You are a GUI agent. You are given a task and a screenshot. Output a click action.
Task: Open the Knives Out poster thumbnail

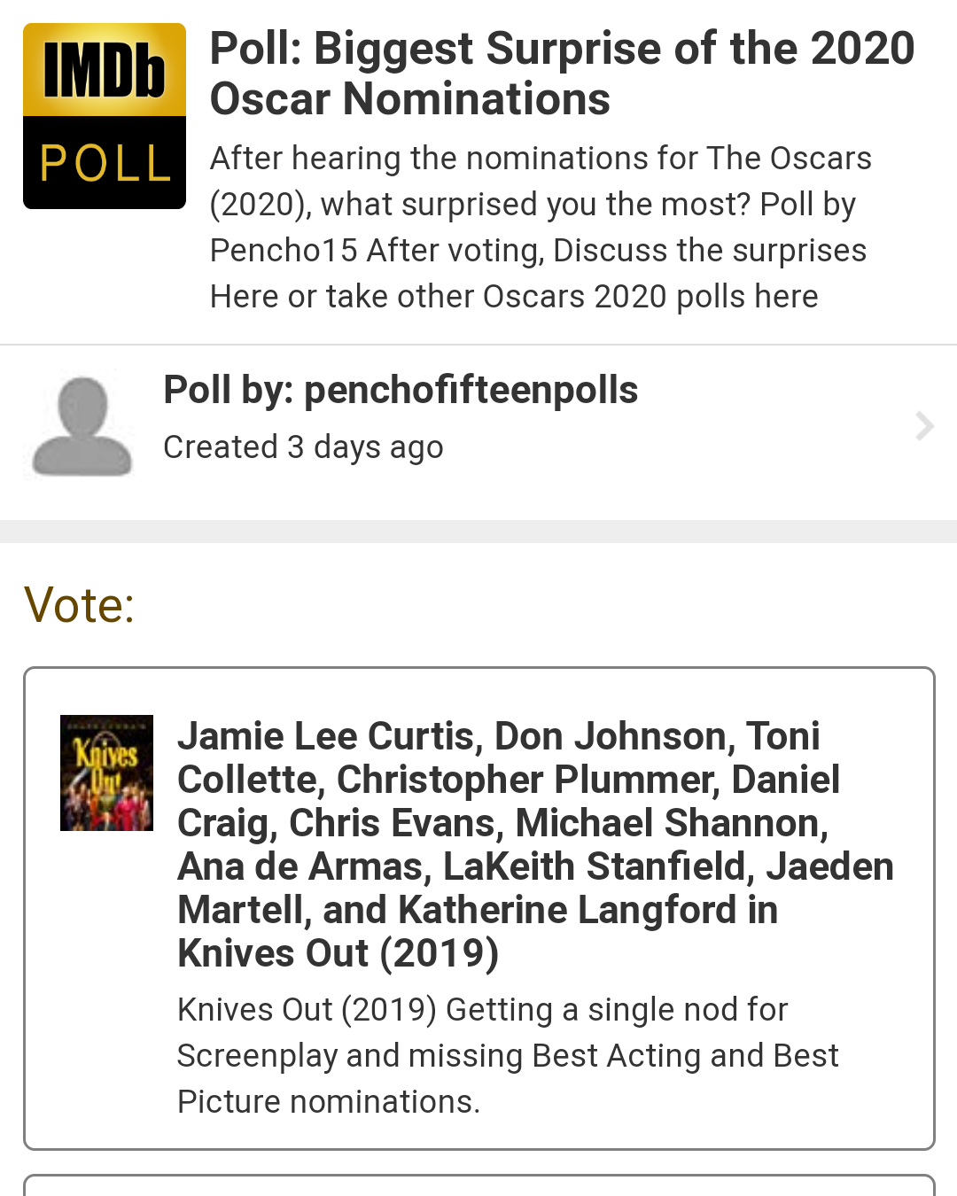(106, 773)
